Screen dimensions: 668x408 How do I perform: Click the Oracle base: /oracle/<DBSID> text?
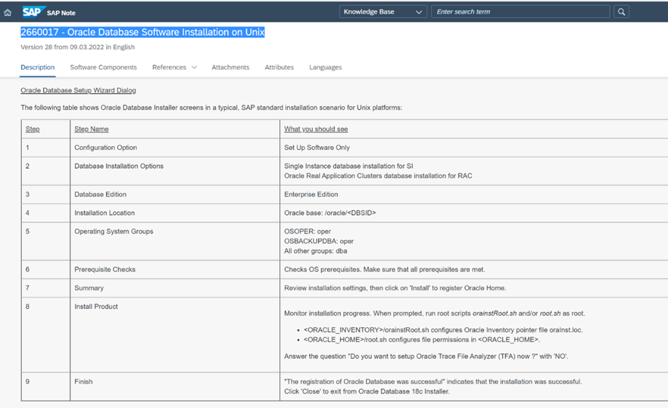click(x=330, y=213)
